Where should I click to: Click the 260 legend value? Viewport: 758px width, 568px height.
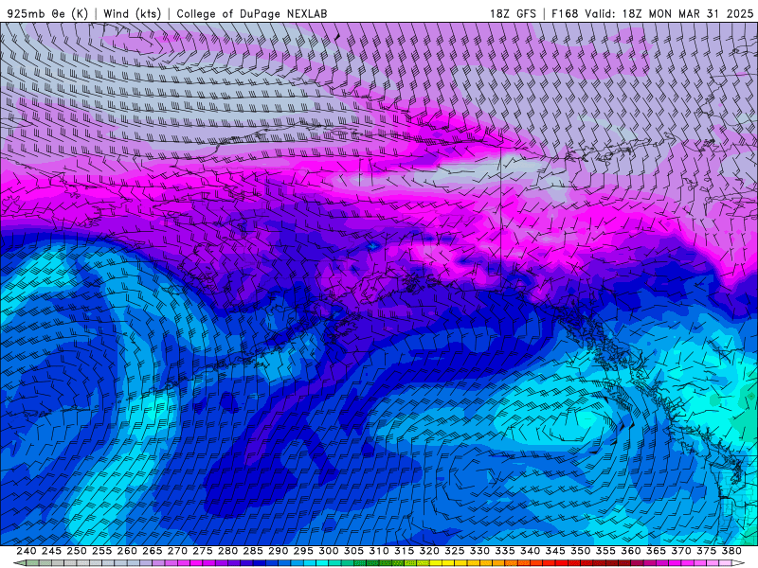pyautogui.click(x=127, y=551)
